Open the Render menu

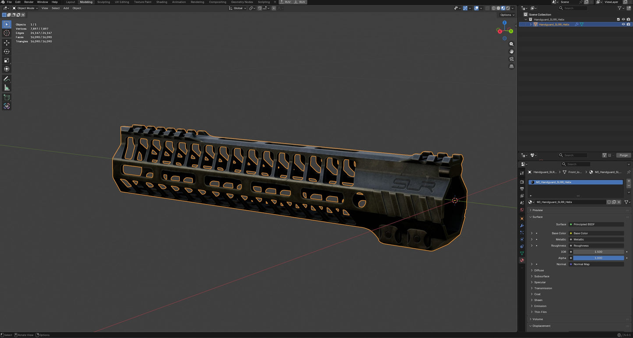click(29, 2)
